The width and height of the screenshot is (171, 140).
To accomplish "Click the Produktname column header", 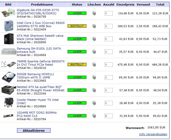I will (42, 5).
